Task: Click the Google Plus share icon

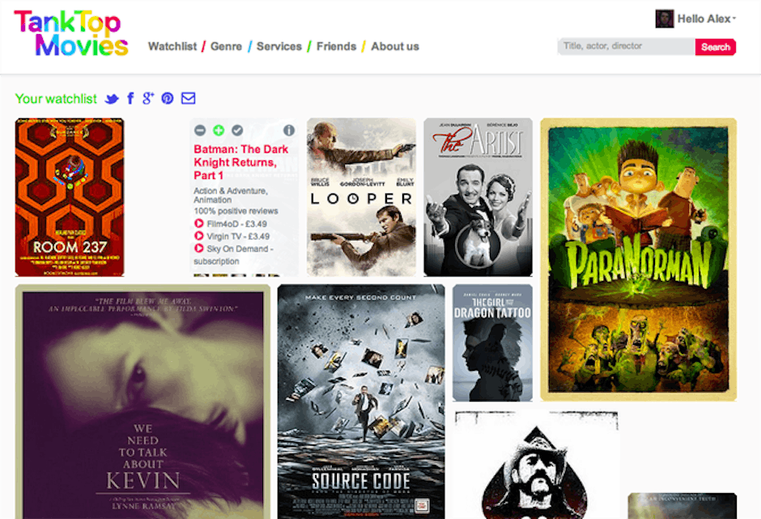Action: tap(148, 99)
